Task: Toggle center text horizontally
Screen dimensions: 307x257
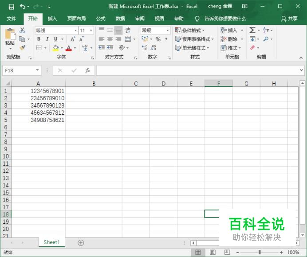Action: click(x=110, y=39)
